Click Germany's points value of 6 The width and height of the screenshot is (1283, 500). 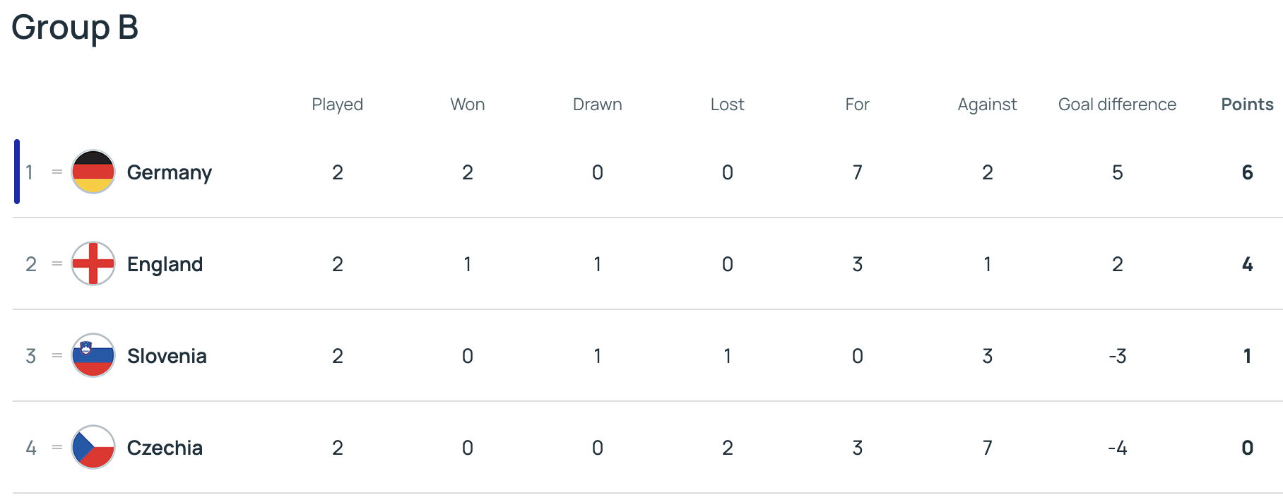(1247, 172)
